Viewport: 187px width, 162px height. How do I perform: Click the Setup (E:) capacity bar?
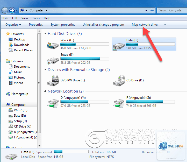(85, 59)
